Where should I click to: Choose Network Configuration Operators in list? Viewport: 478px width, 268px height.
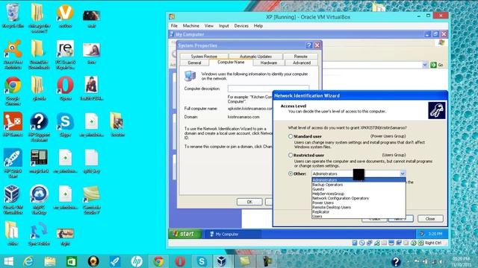click(x=358, y=198)
